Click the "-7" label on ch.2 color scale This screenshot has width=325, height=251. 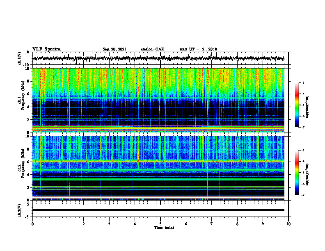pos(303,195)
